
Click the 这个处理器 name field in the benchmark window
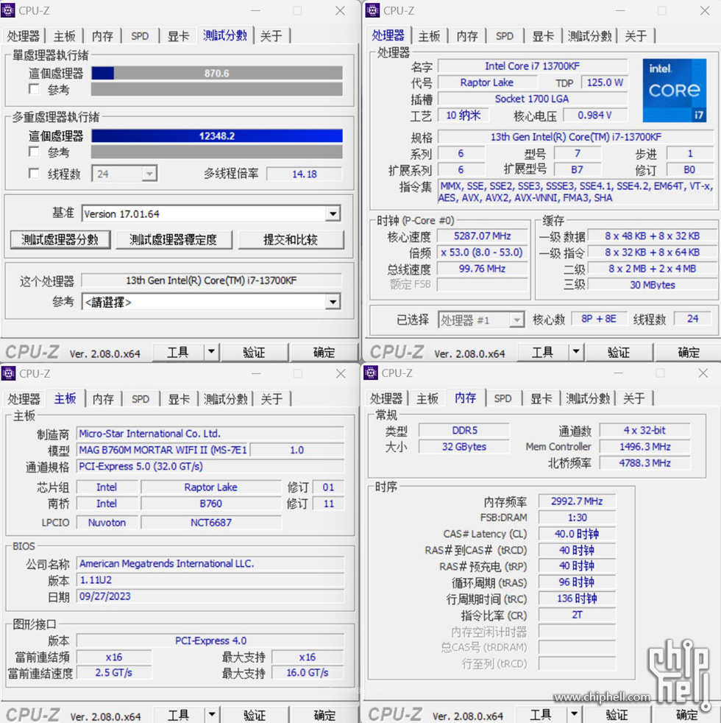tap(212, 281)
